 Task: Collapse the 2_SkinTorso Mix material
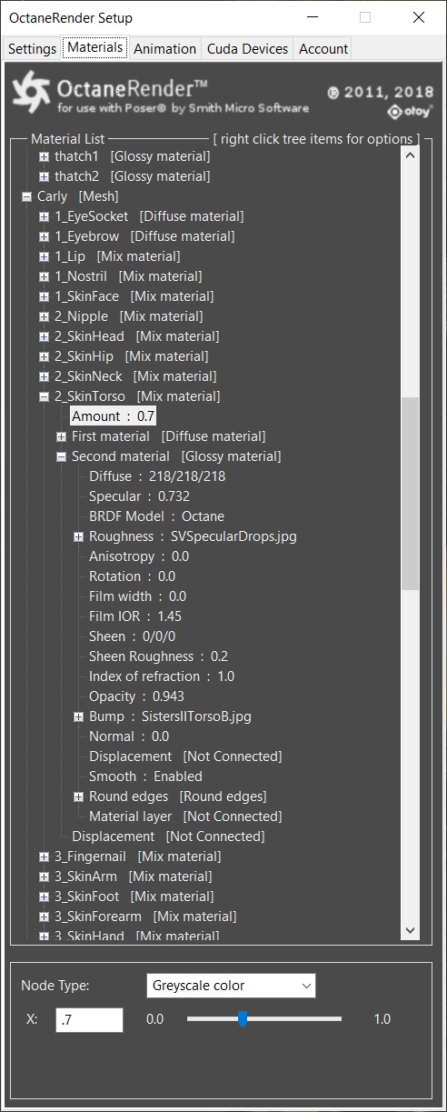[x=45, y=396]
